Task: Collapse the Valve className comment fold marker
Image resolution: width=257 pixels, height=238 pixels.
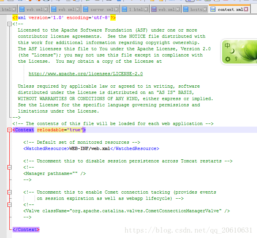Action: pos(9,205)
